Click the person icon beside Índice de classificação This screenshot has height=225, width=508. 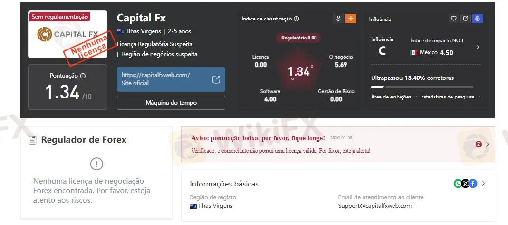pos(338,19)
